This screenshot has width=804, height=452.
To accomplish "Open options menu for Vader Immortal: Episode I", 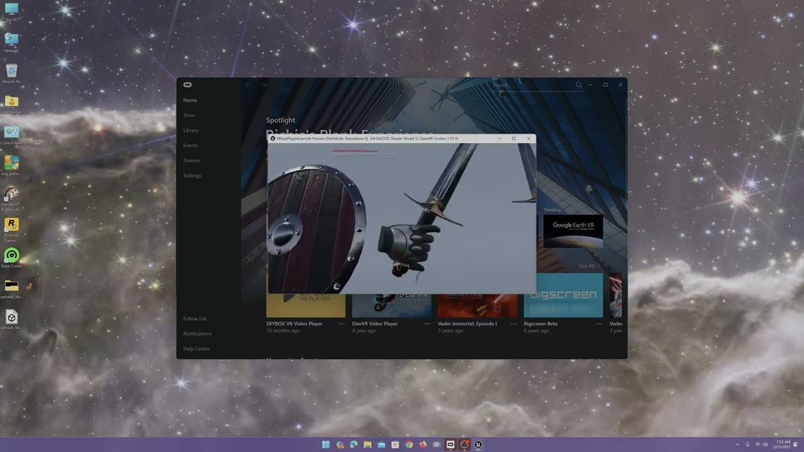I will click(513, 324).
